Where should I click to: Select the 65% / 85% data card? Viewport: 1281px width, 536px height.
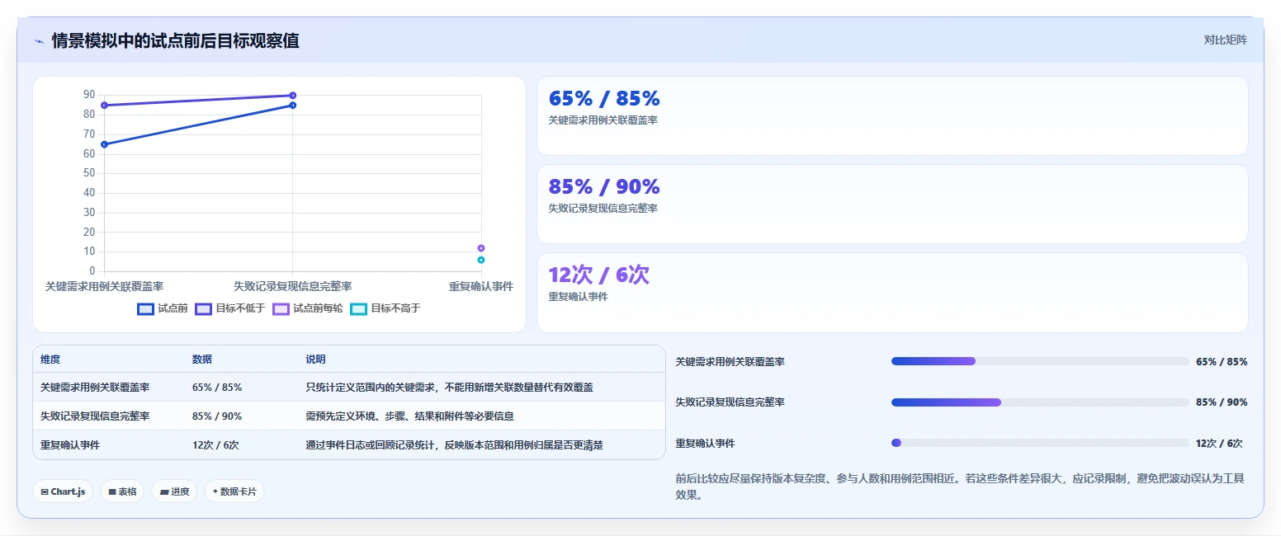click(892, 116)
